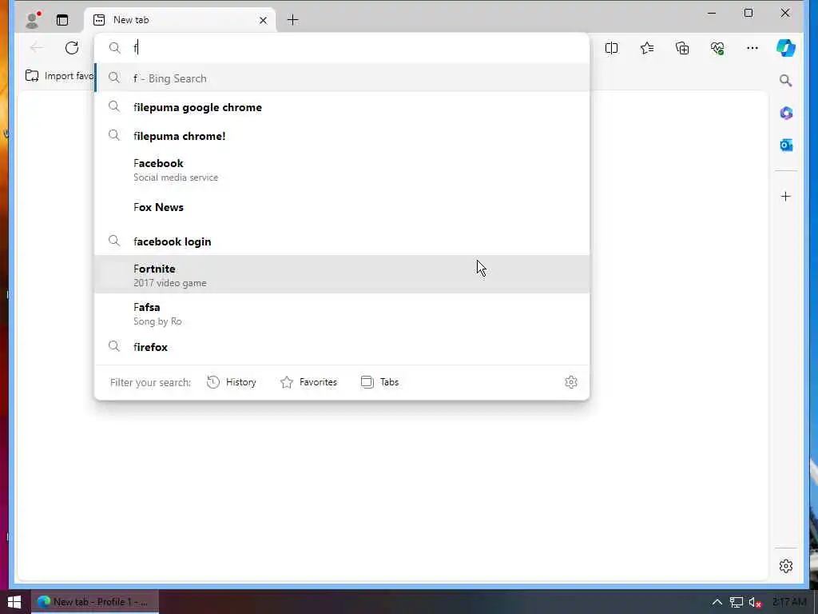Click the Split screen icon

click(611, 48)
